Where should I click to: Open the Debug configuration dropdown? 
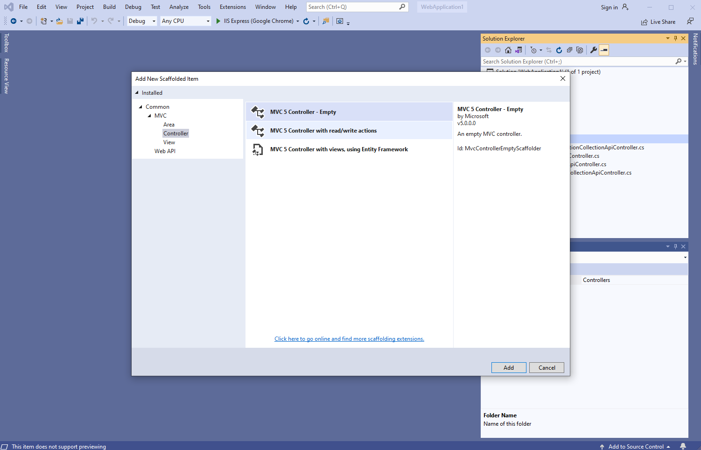[142, 21]
